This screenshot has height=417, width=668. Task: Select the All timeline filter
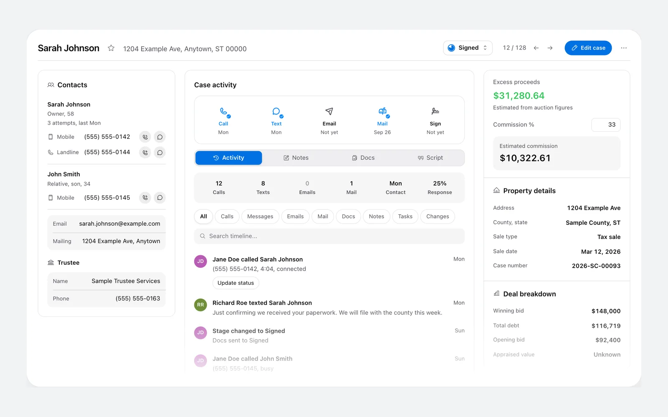coord(204,216)
